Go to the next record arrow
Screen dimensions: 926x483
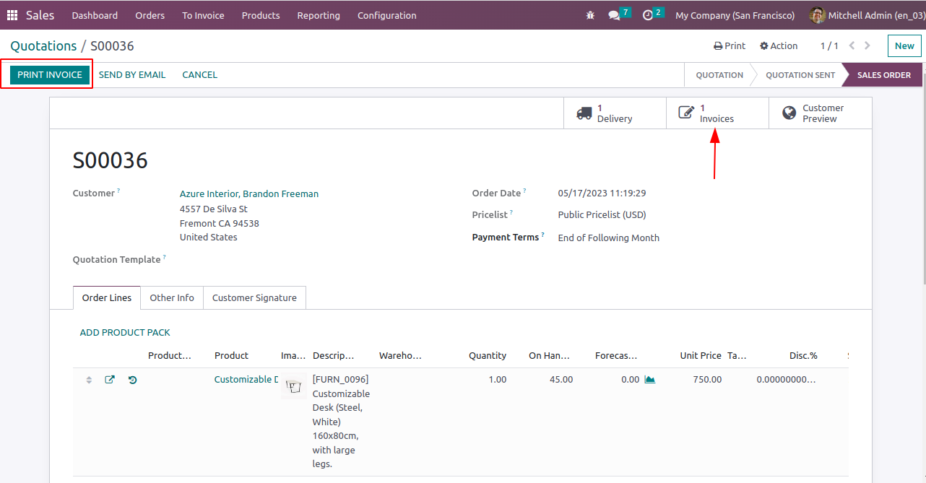[x=867, y=45]
